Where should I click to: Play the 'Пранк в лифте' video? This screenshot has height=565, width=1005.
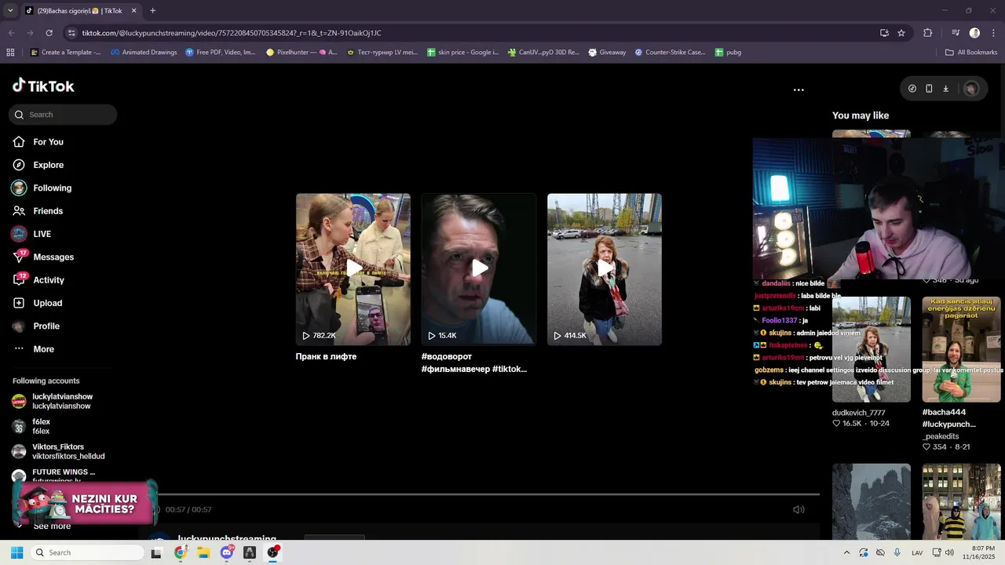click(x=353, y=269)
